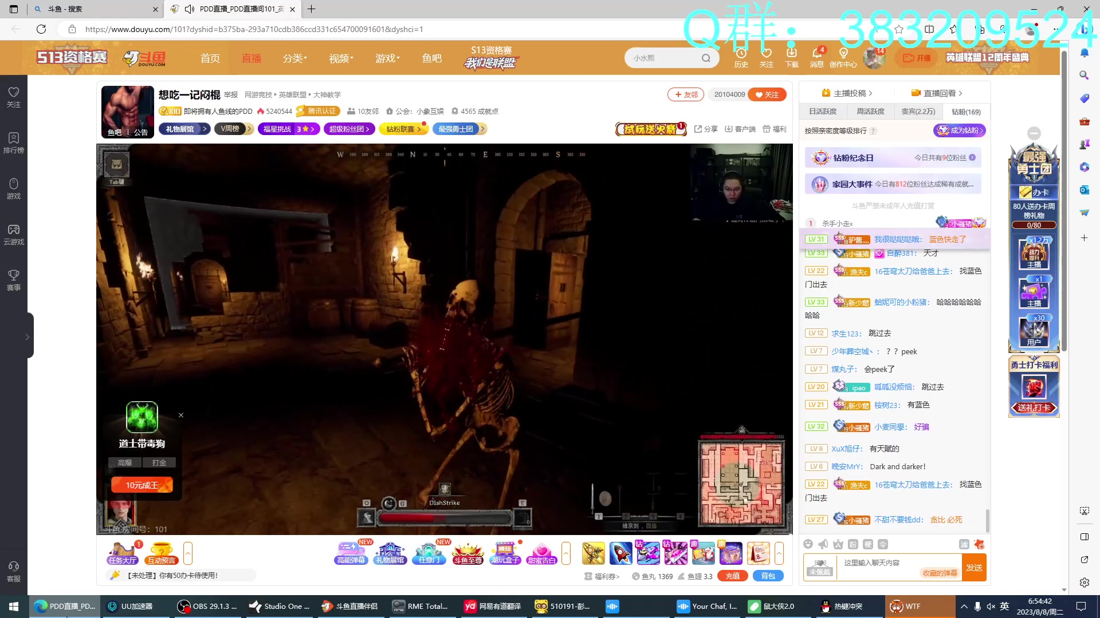1100x618 pixels.
Task: Expand activities arrow beside 甜蜜告白
Action: pos(566,553)
